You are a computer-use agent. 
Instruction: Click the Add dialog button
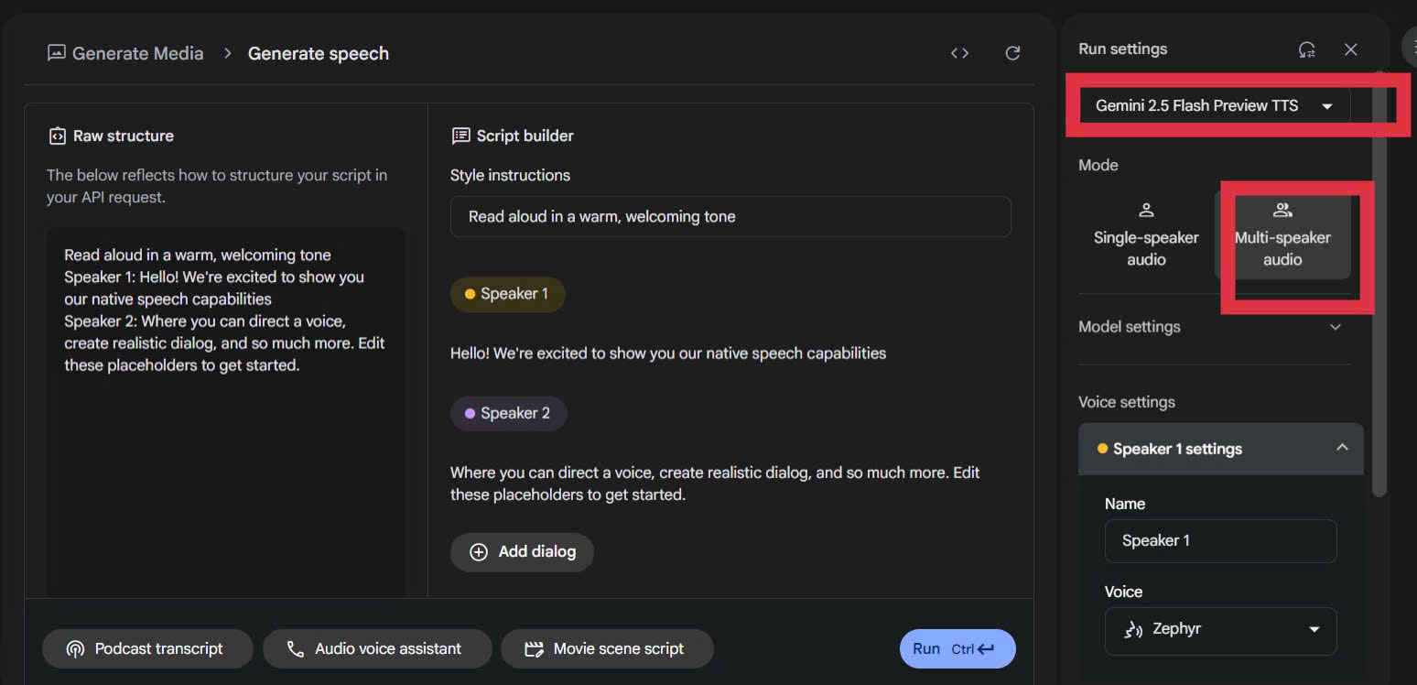(522, 552)
